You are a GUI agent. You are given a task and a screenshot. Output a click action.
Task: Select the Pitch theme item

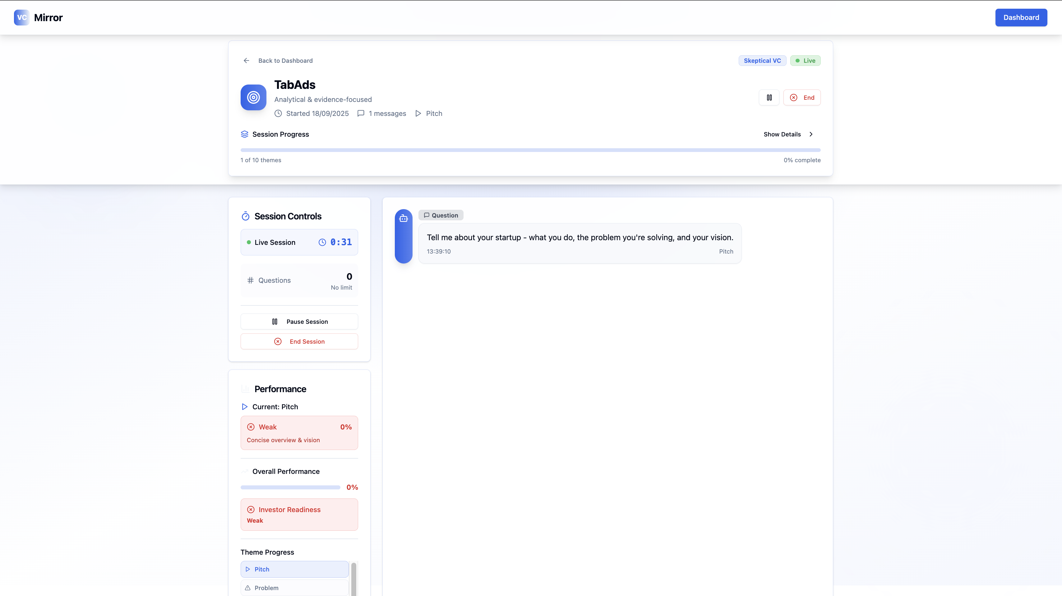click(x=294, y=569)
